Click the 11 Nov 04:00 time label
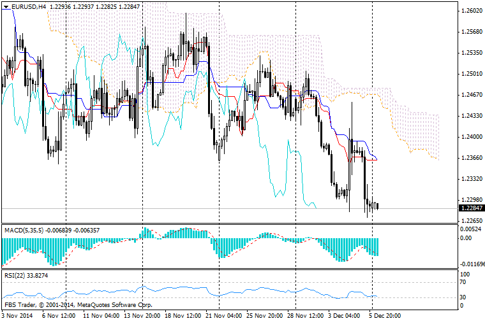The image size is (485, 321). coord(101,316)
